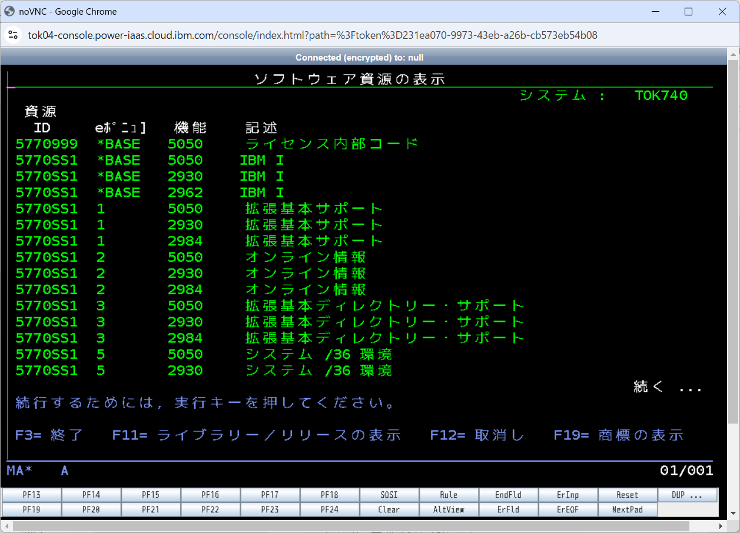Click the DUP ... keypad button

click(x=688, y=495)
